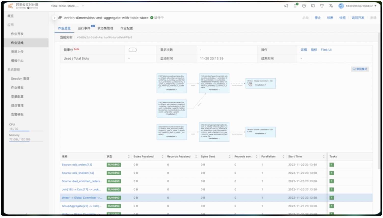Viewport: 383px width, 218px height.
Task: Open the help question mark icon
Action: pos(304,6)
